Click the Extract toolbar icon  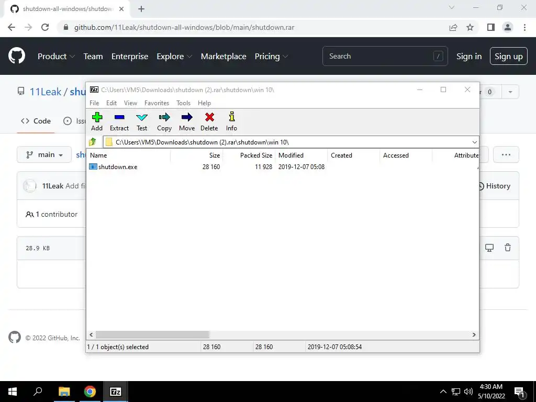[119, 121]
